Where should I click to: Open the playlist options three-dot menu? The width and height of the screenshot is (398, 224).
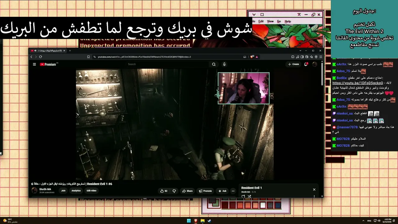[314, 196]
